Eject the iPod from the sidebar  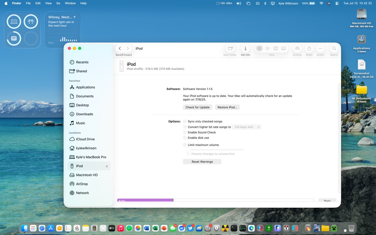coord(107,166)
